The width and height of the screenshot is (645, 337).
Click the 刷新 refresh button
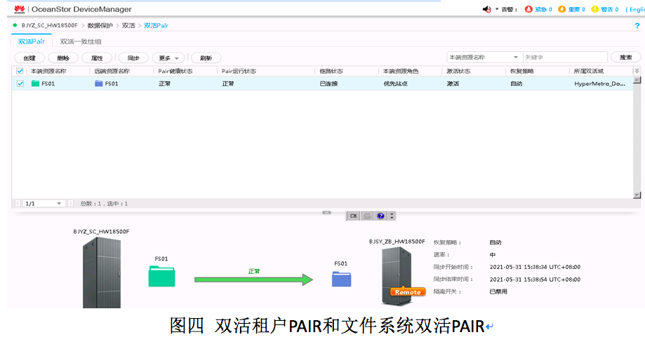pyautogui.click(x=206, y=58)
